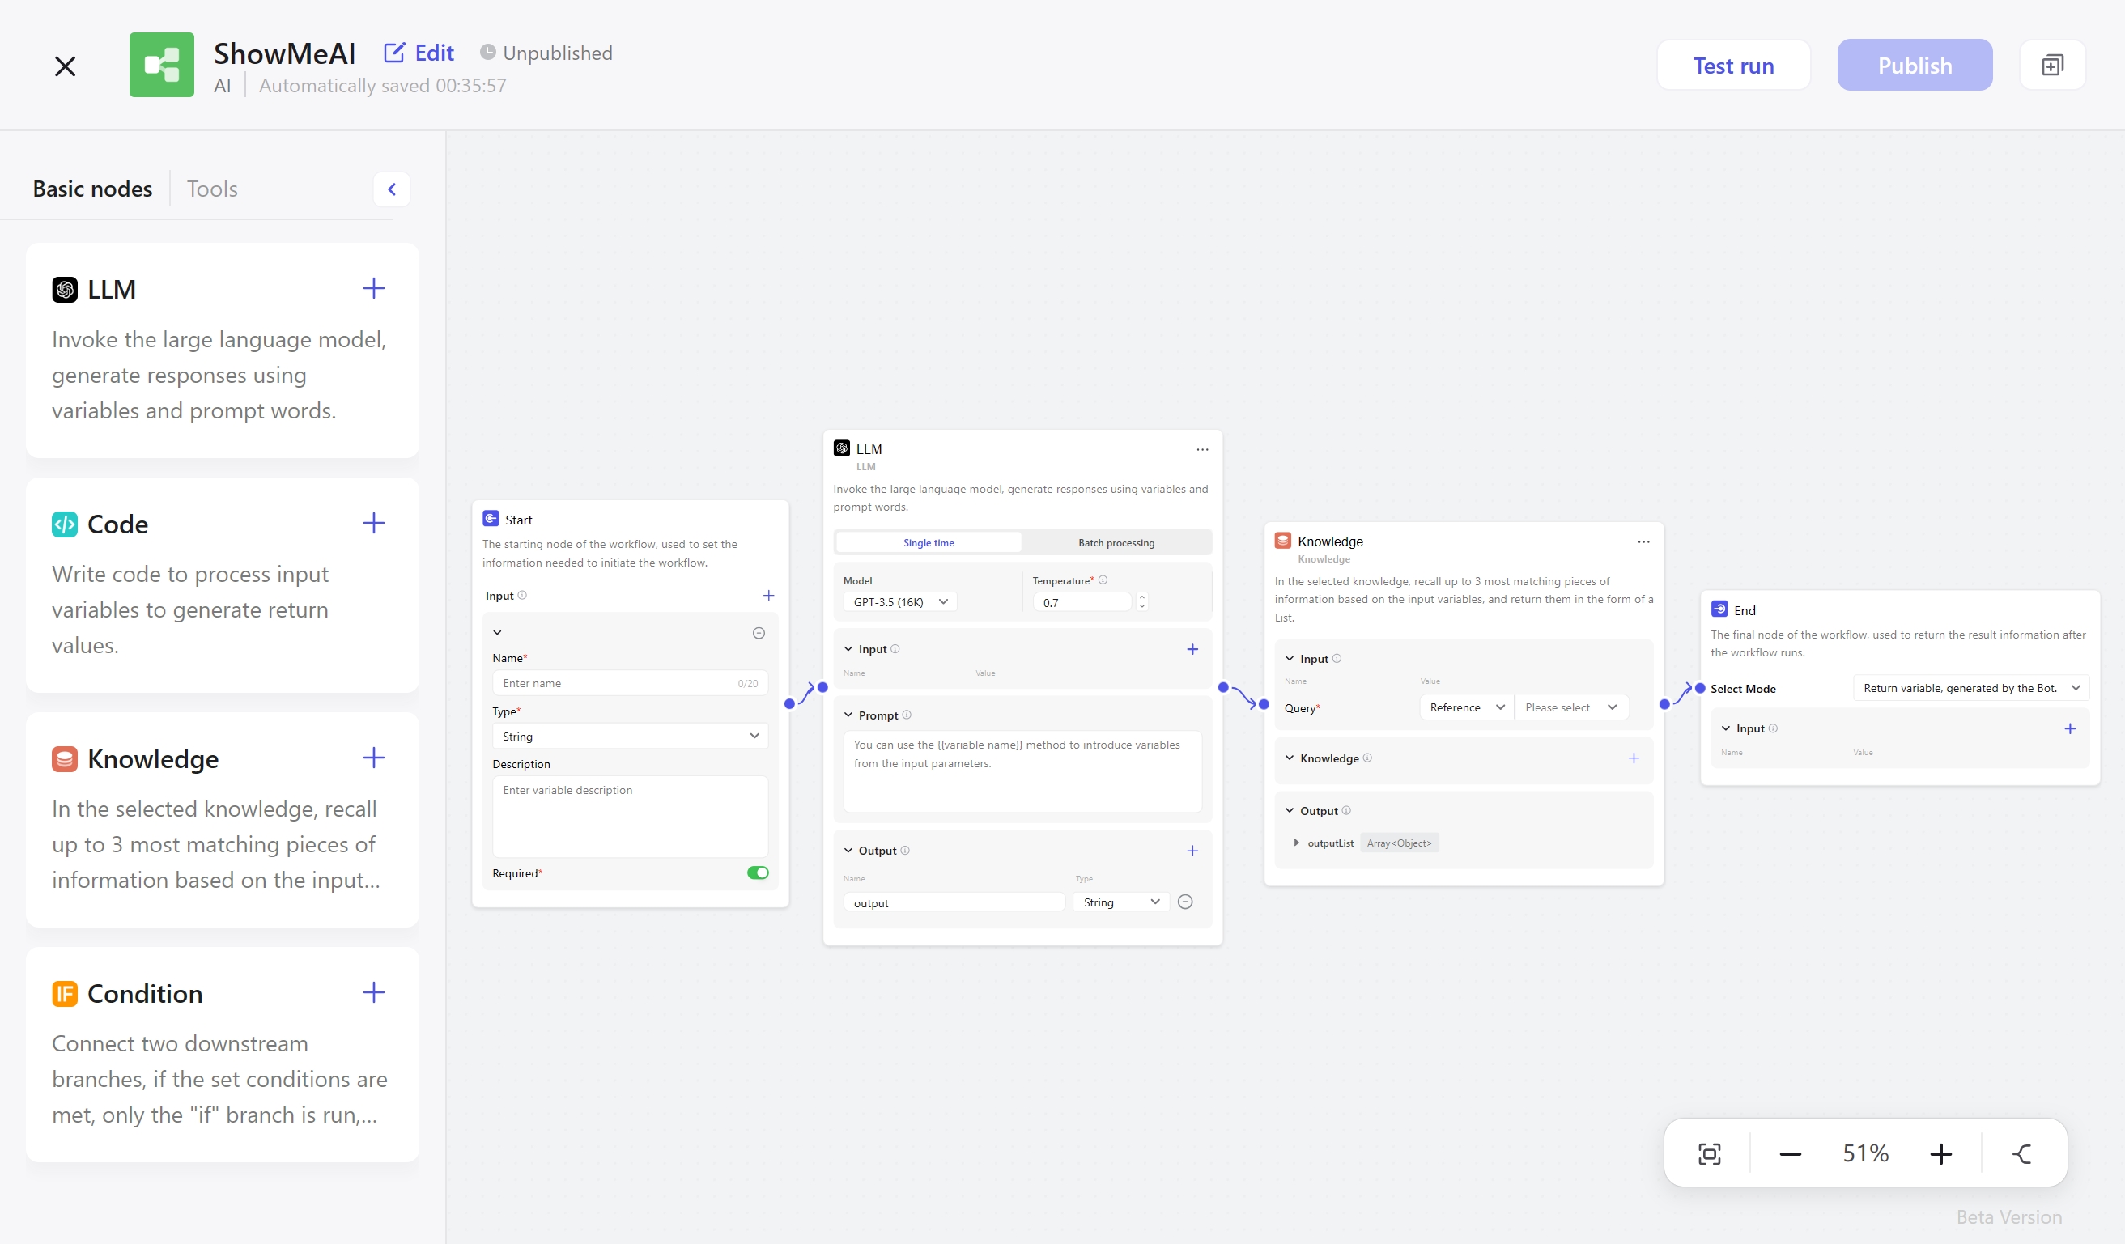Add a Code node from sidebar
Viewport: 2125px width, 1244px height.
(x=373, y=524)
